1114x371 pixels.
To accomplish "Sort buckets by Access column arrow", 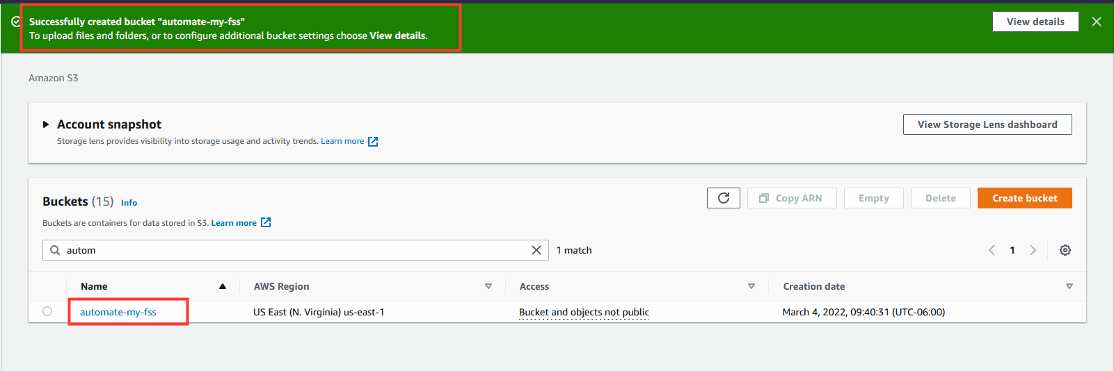I will pos(751,286).
